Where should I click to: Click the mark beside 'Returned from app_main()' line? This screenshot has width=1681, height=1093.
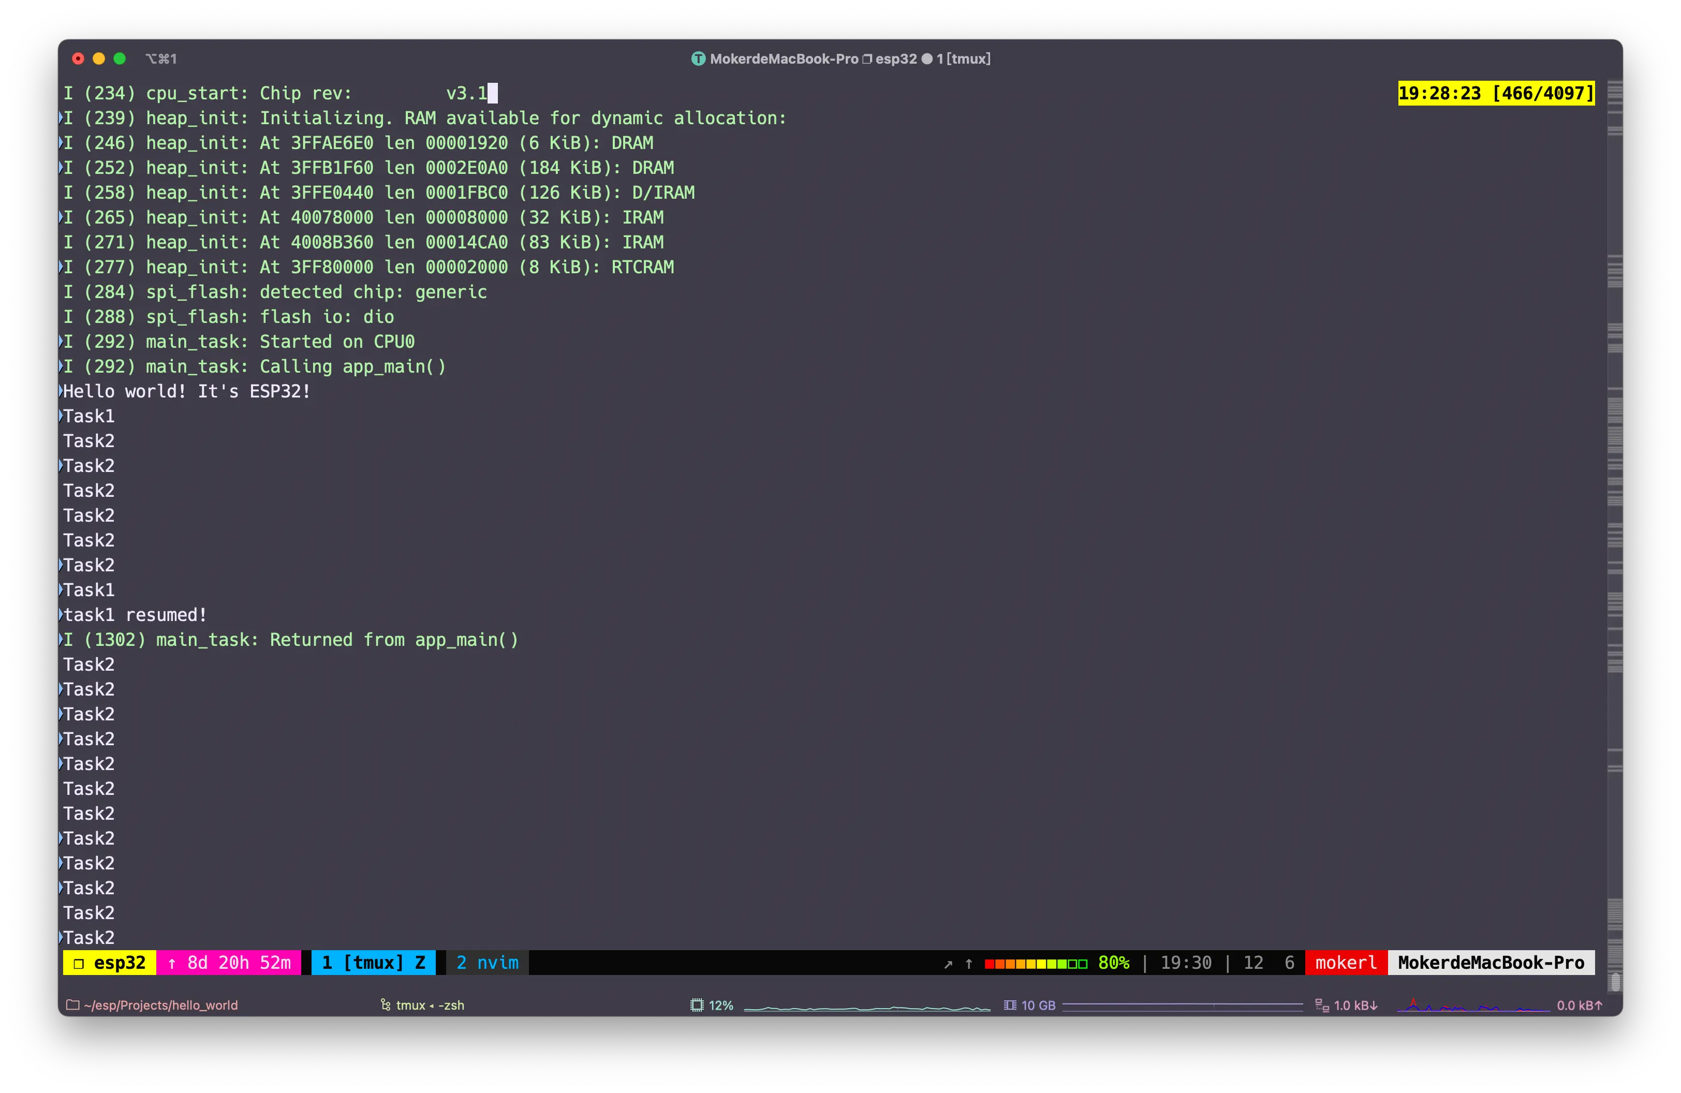(x=61, y=639)
